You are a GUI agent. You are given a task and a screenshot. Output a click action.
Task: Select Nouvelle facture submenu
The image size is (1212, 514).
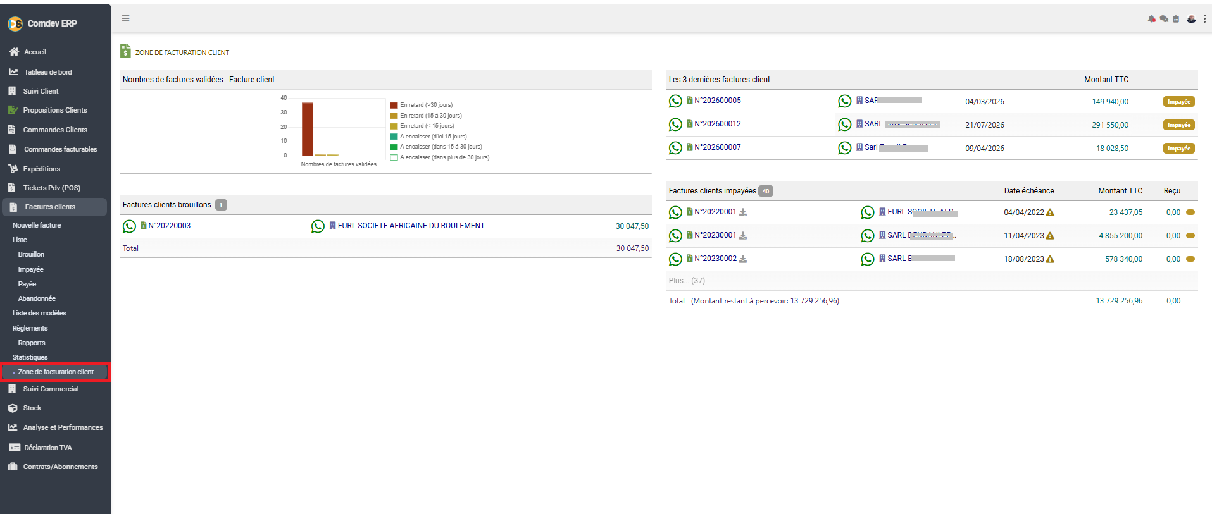coord(37,225)
